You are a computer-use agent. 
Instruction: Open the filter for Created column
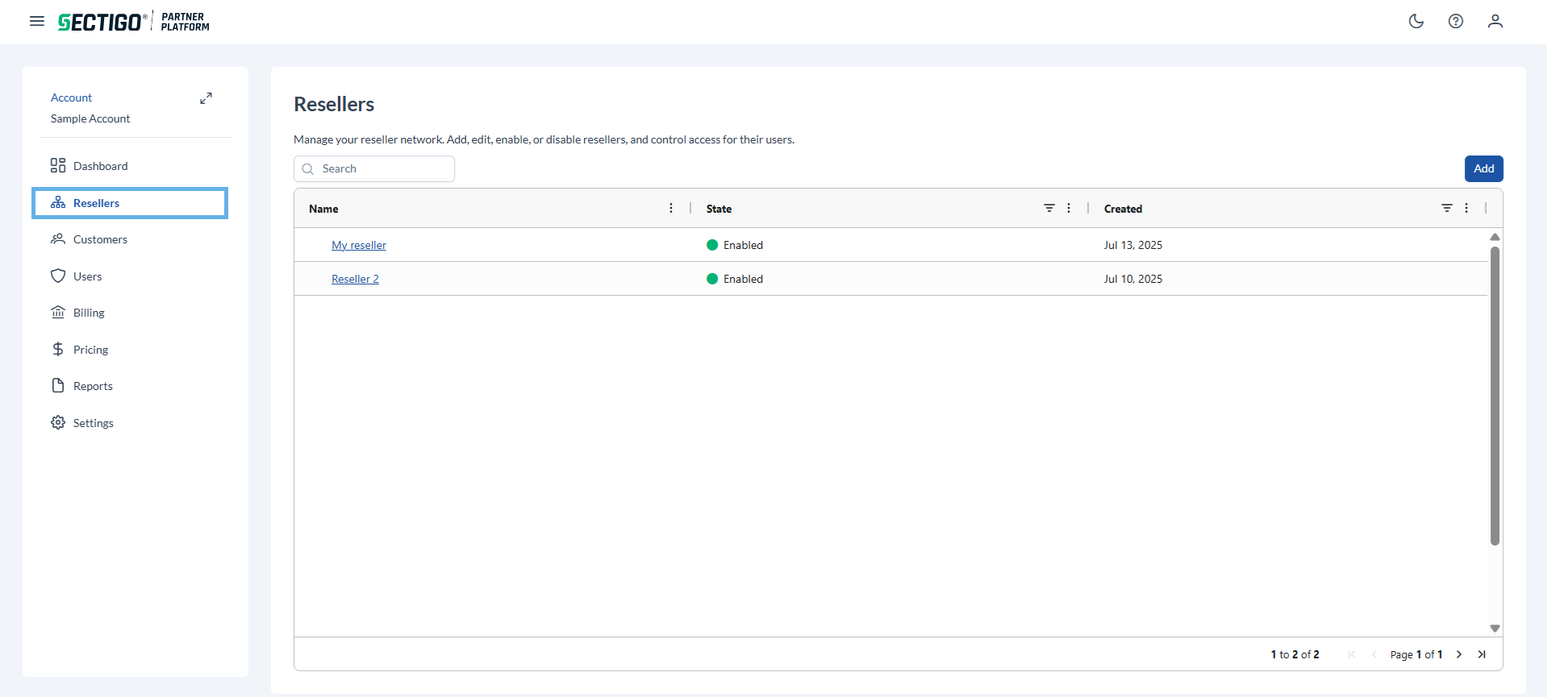tap(1447, 208)
